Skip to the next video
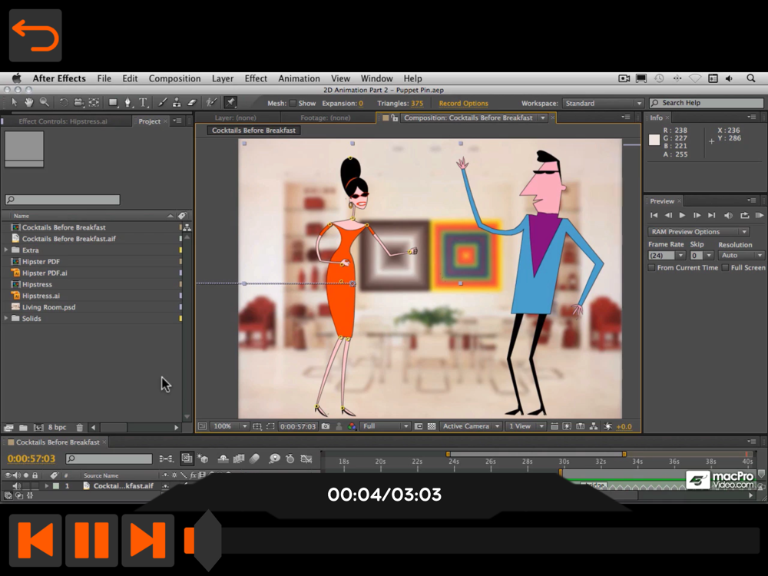This screenshot has width=768, height=576. (x=148, y=540)
